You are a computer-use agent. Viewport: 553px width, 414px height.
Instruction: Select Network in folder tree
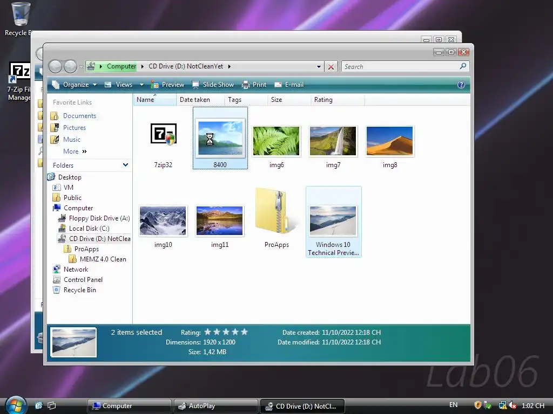point(76,269)
